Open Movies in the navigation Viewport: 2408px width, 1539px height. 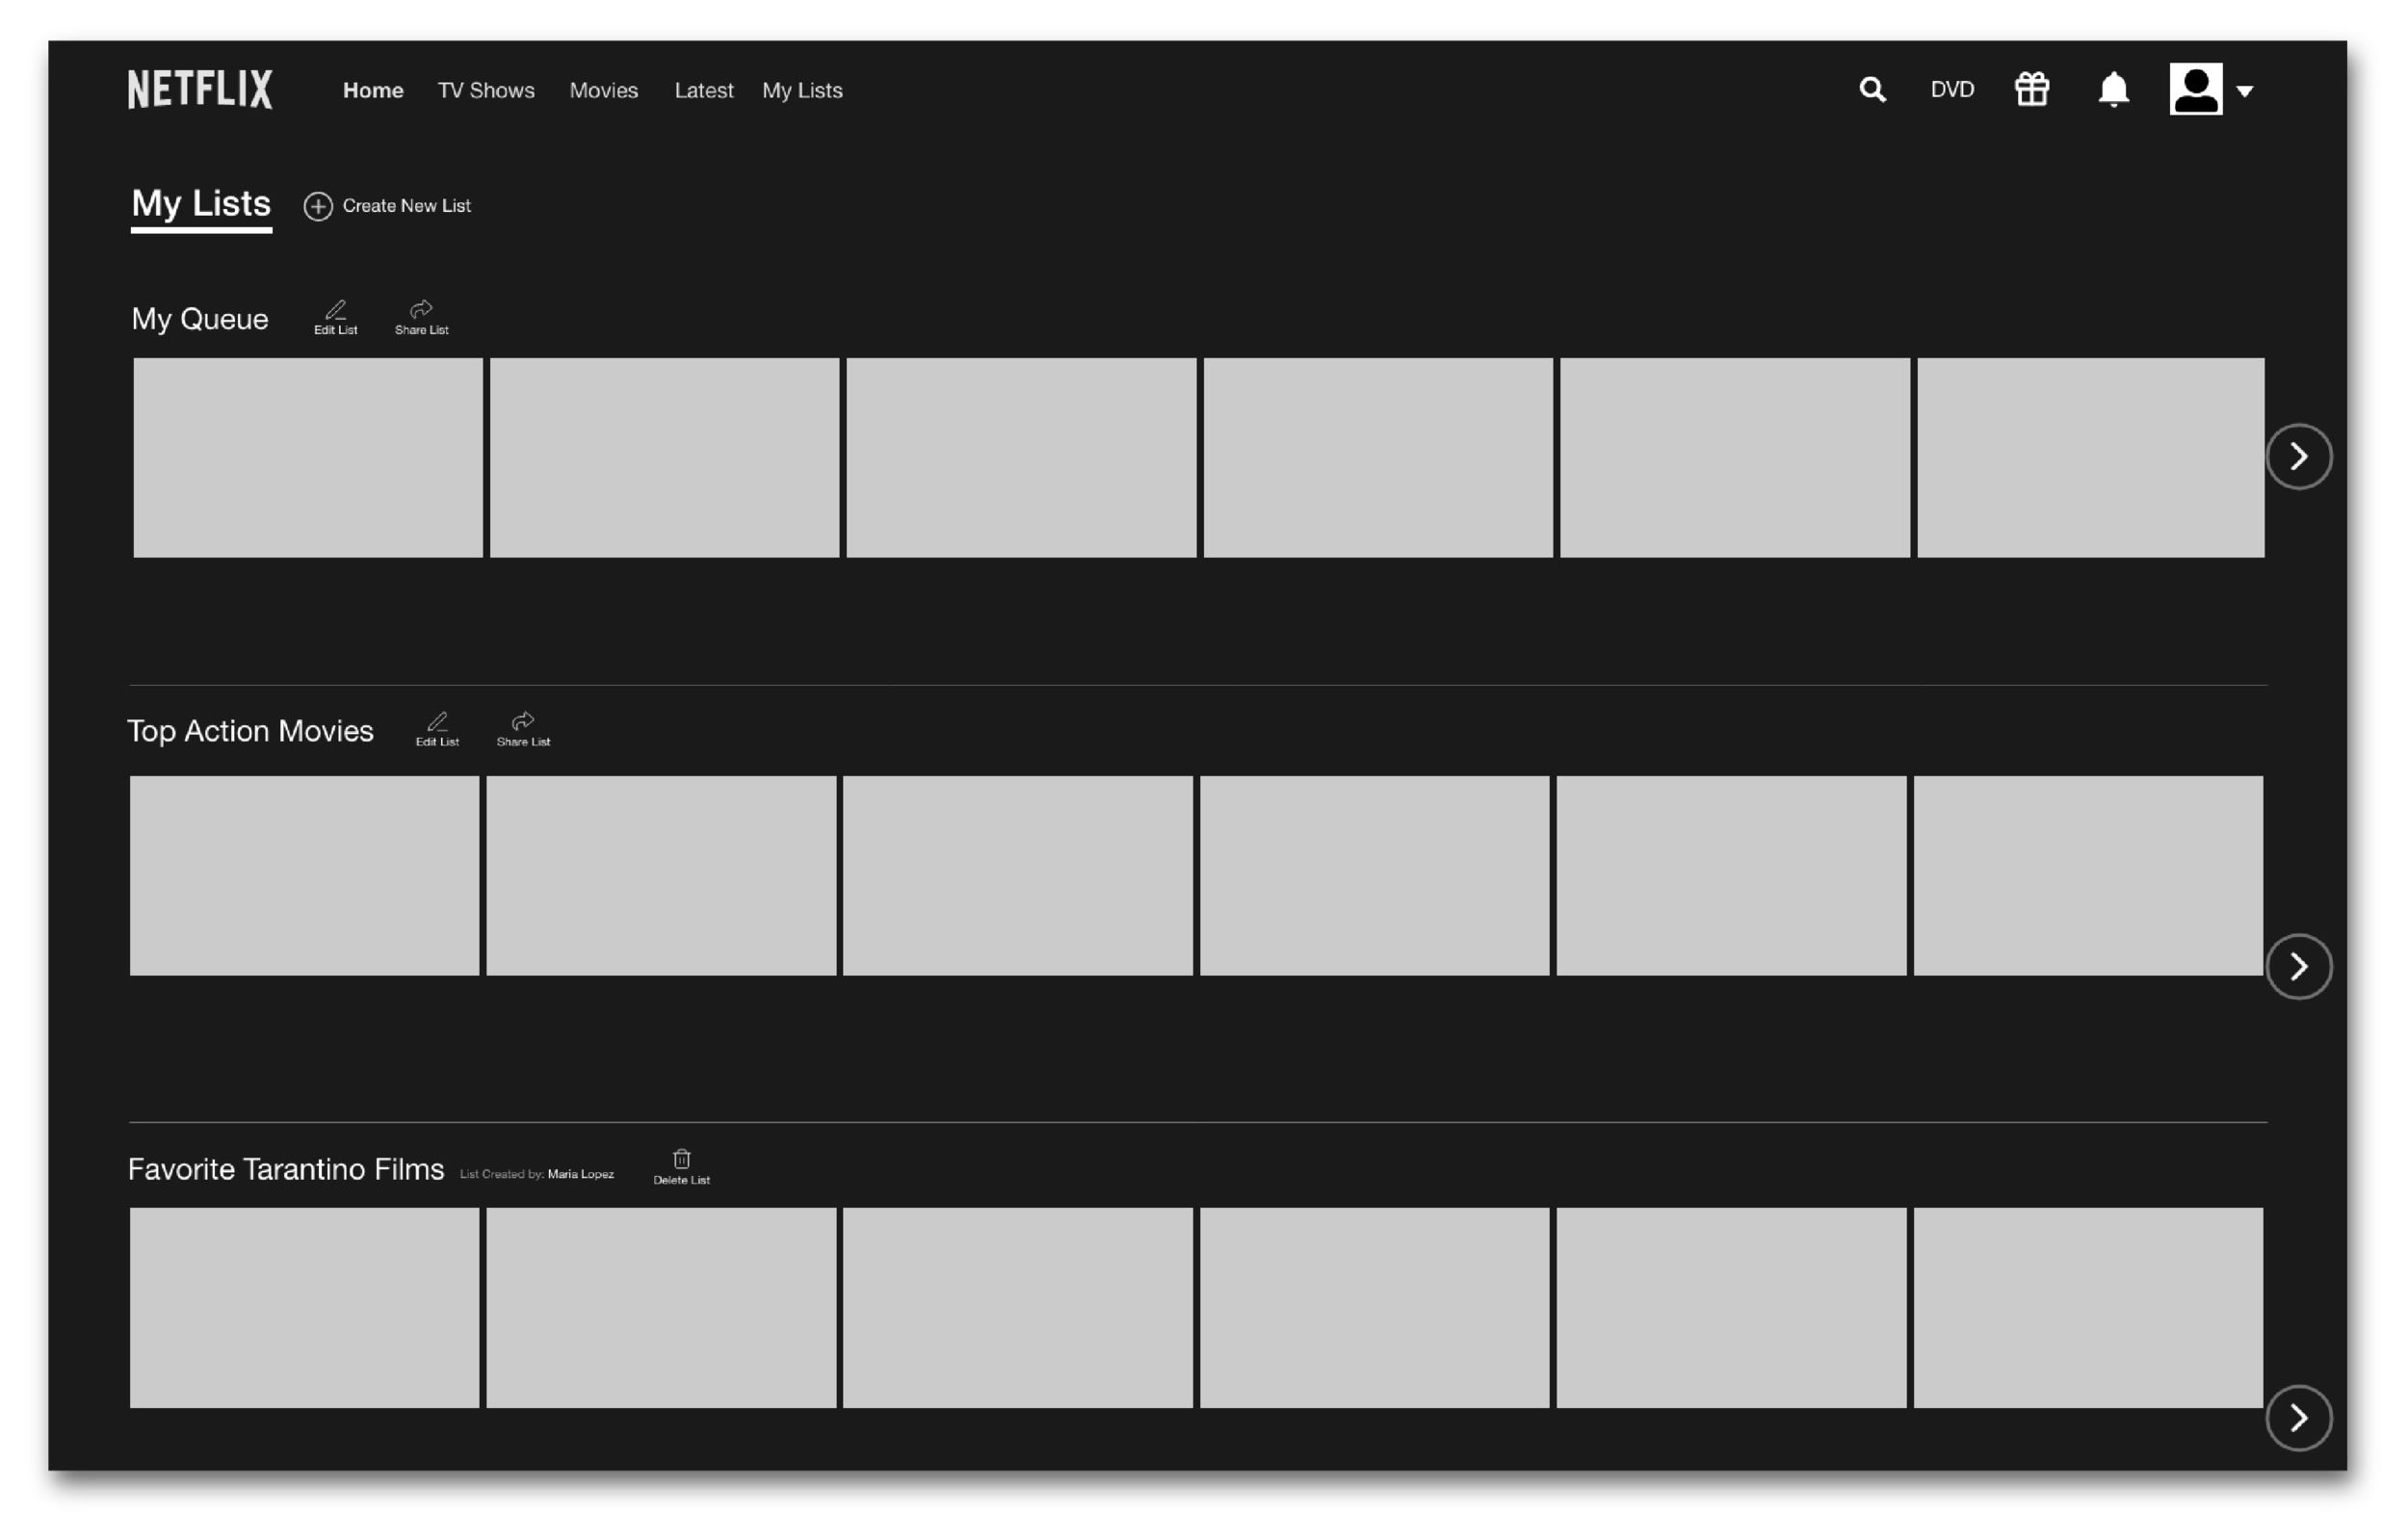[603, 90]
